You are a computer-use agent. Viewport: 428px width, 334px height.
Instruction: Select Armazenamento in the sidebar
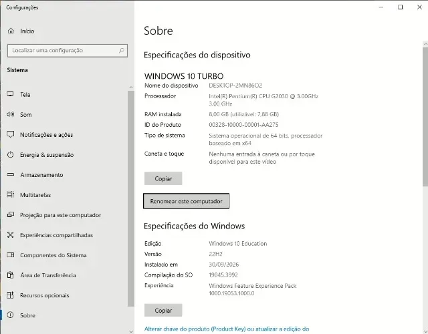64,175
